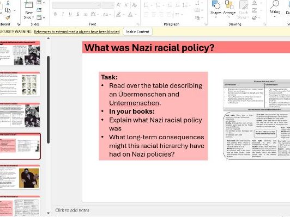
Task: Click the 'Click to add notes' field
Action: (72, 210)
